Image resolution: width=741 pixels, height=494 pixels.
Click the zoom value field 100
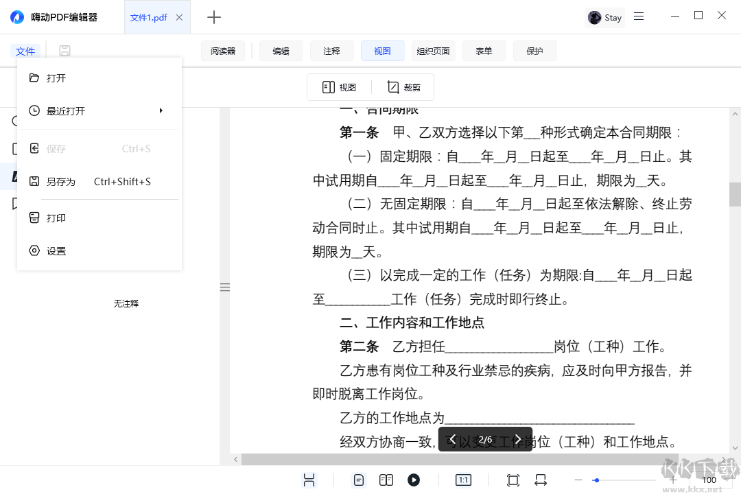click(709, 480)
